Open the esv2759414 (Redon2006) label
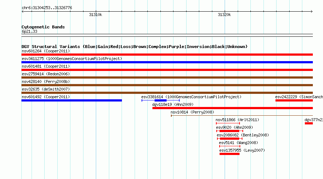Screen dimensions: 323x179 (x=46, y=74)
